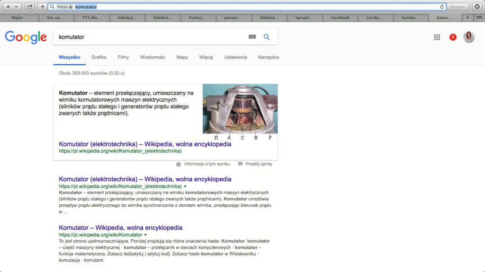Click the feedback flag icon
Image resolution: width=485 pixels, height=272 pixels.
(240, 164)
